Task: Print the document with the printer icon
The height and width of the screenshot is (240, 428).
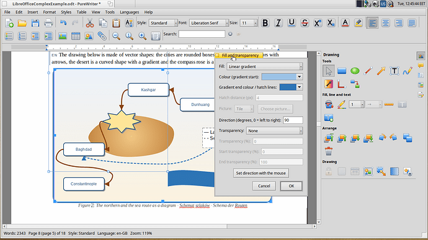Action: pos(48,23)
